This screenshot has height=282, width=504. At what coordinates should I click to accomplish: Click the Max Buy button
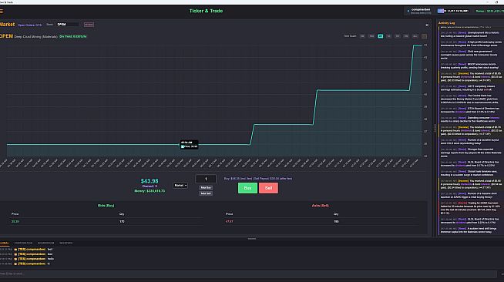(206, 187)
